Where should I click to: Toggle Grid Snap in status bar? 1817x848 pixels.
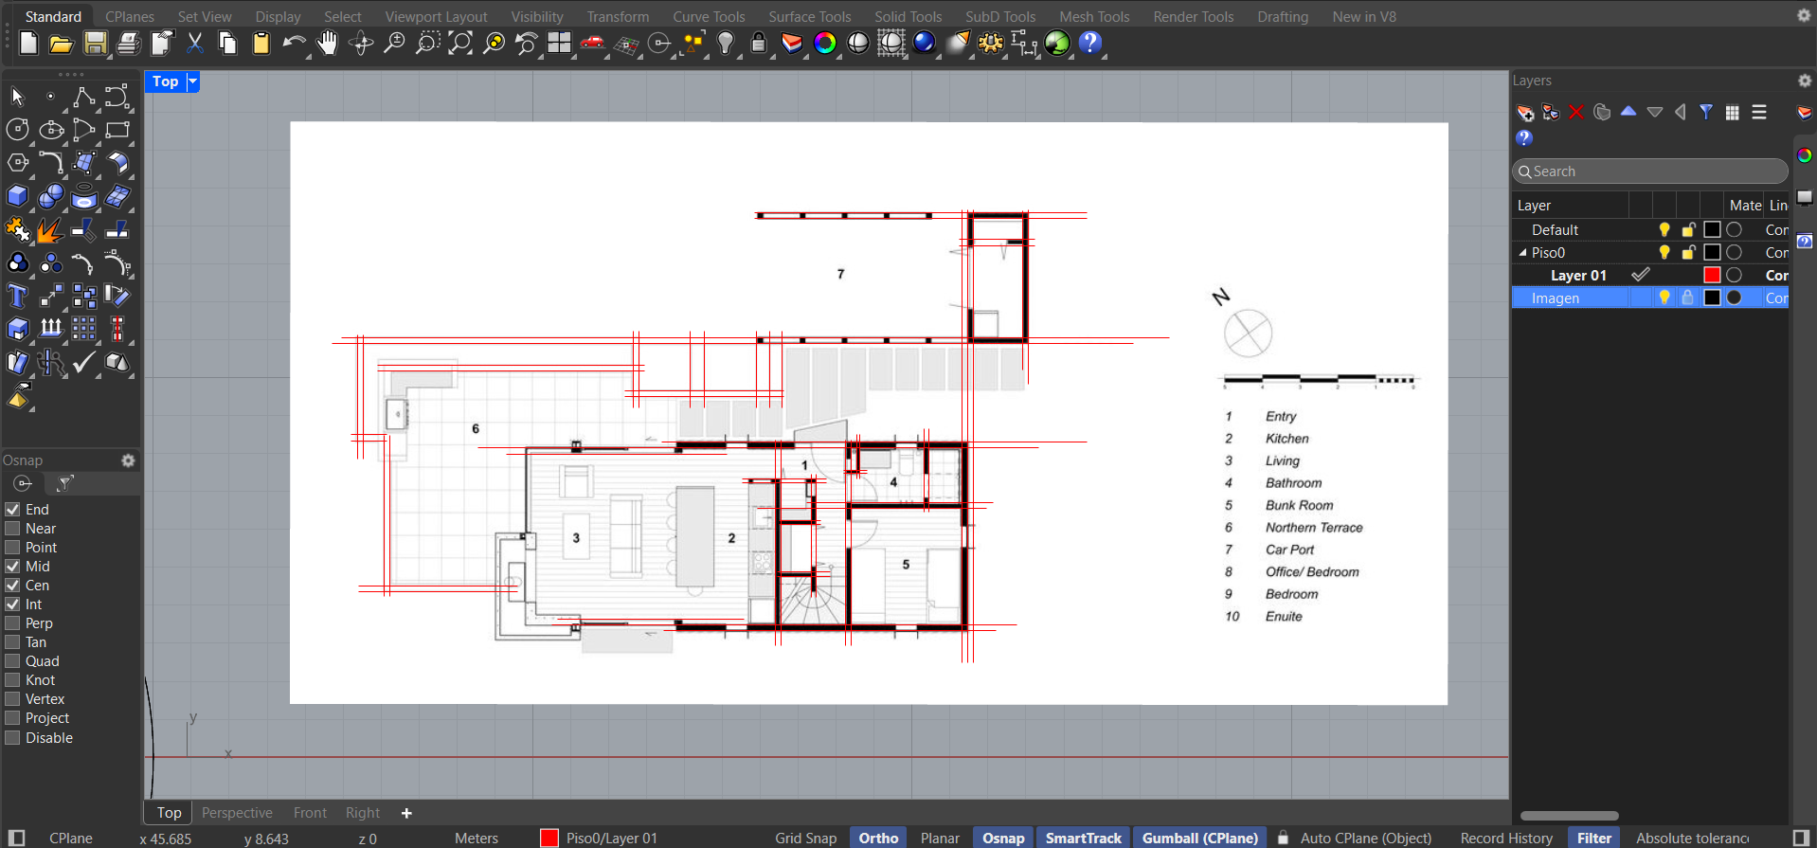805,839
